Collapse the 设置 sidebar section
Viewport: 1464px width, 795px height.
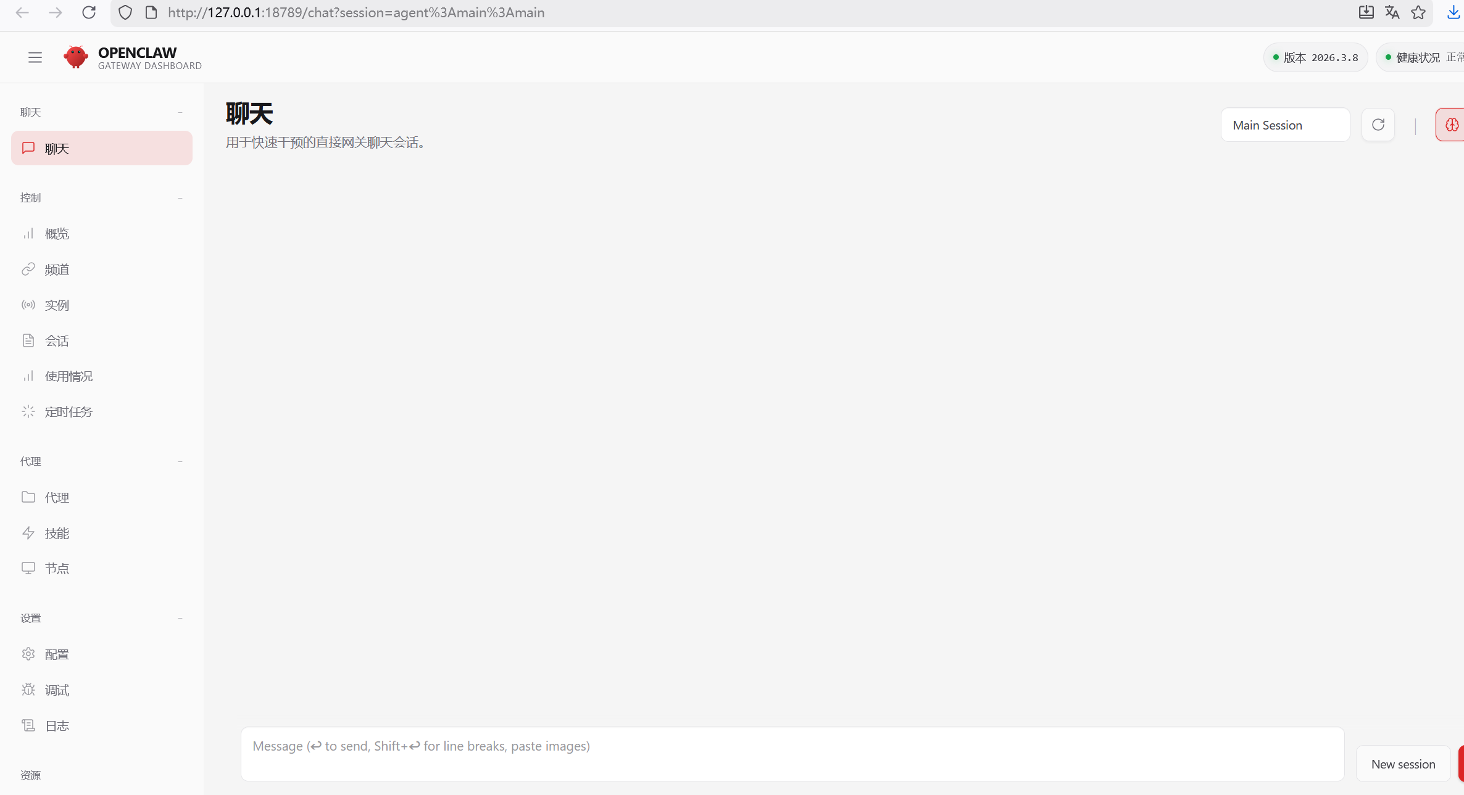180,618
